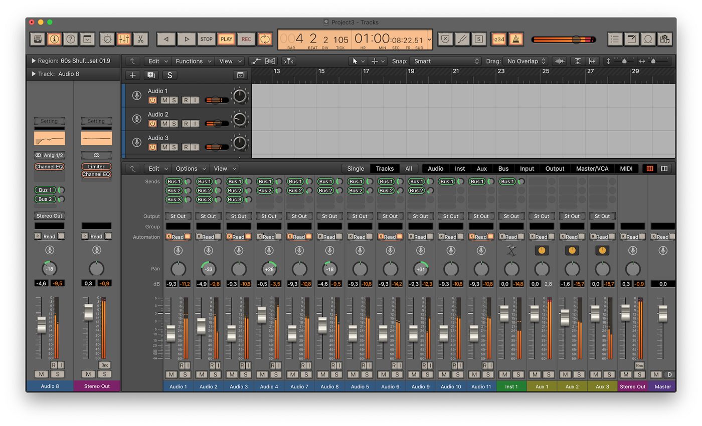Toggle the Metronome click button

pos(516,39)
